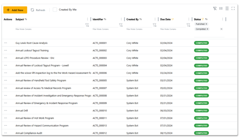Click System Bot in ACTS_000007 row
The height and width of the screenshot is (138, 242).
coord(132,88)
